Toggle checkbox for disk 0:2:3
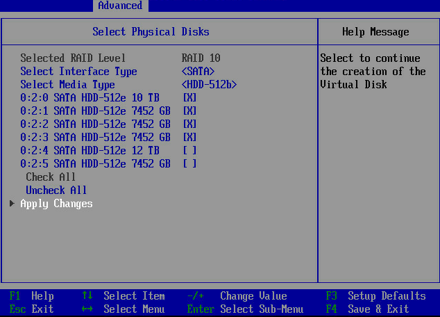440x317 pixels. pos(189,137)
